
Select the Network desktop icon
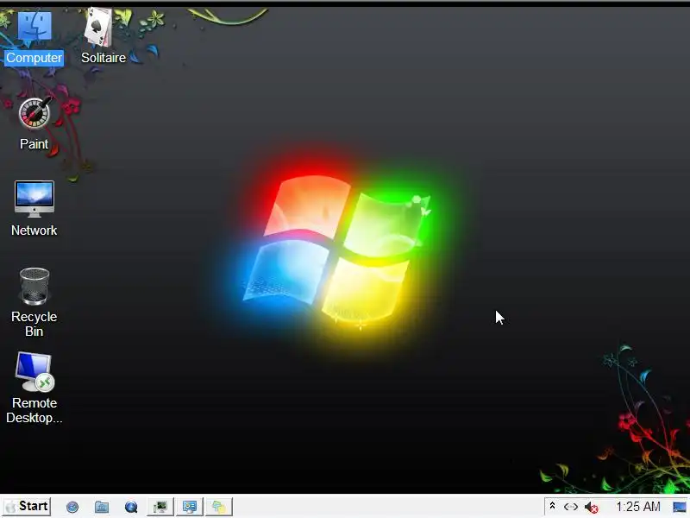click(x=34, y=209)
